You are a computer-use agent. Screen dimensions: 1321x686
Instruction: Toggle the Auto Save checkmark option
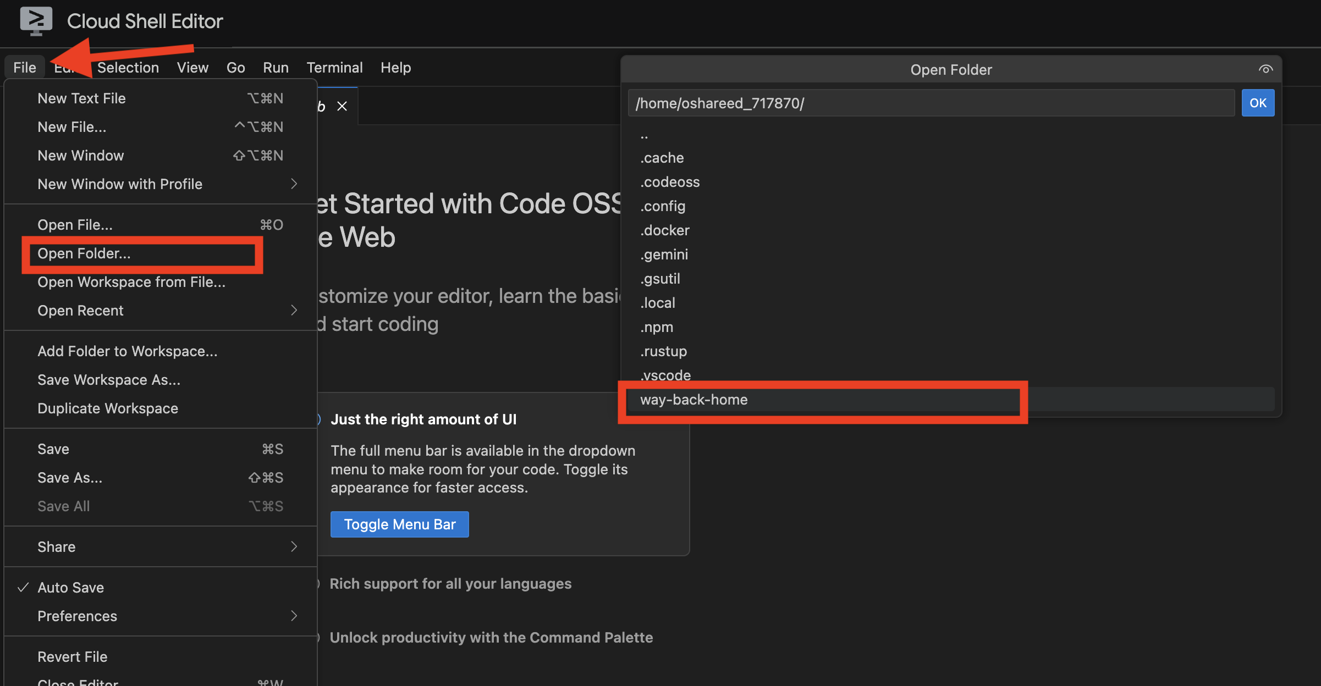pos(70,587)
